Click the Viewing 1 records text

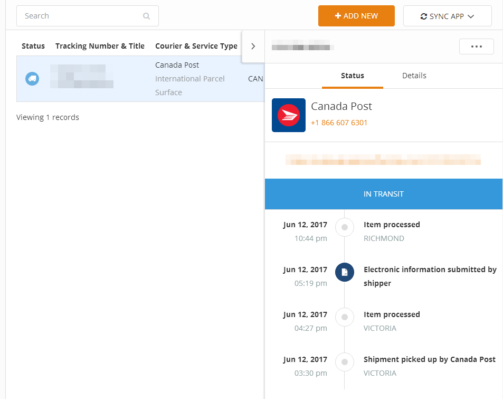(48, 117)
